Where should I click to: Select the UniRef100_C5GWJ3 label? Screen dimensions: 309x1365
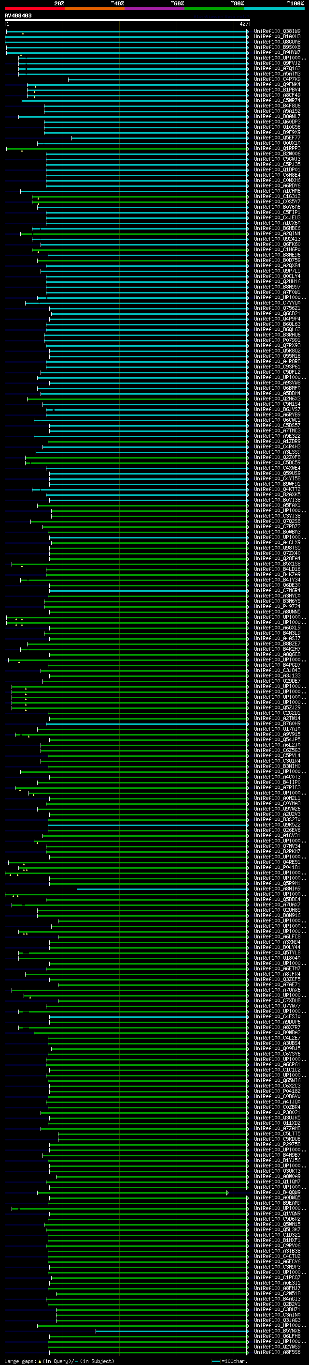tap(277, 159)
